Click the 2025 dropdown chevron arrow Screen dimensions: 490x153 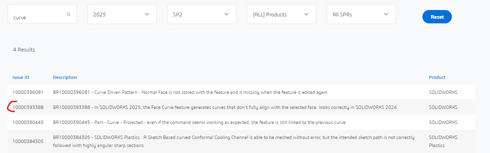point(147,14)
